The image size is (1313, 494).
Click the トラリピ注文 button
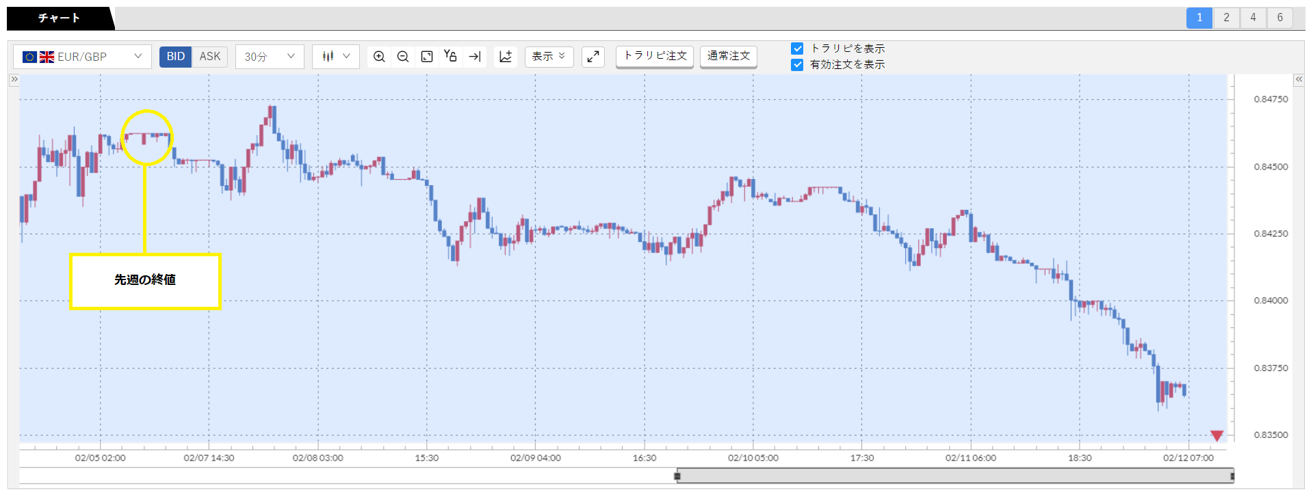coord(655,56)
